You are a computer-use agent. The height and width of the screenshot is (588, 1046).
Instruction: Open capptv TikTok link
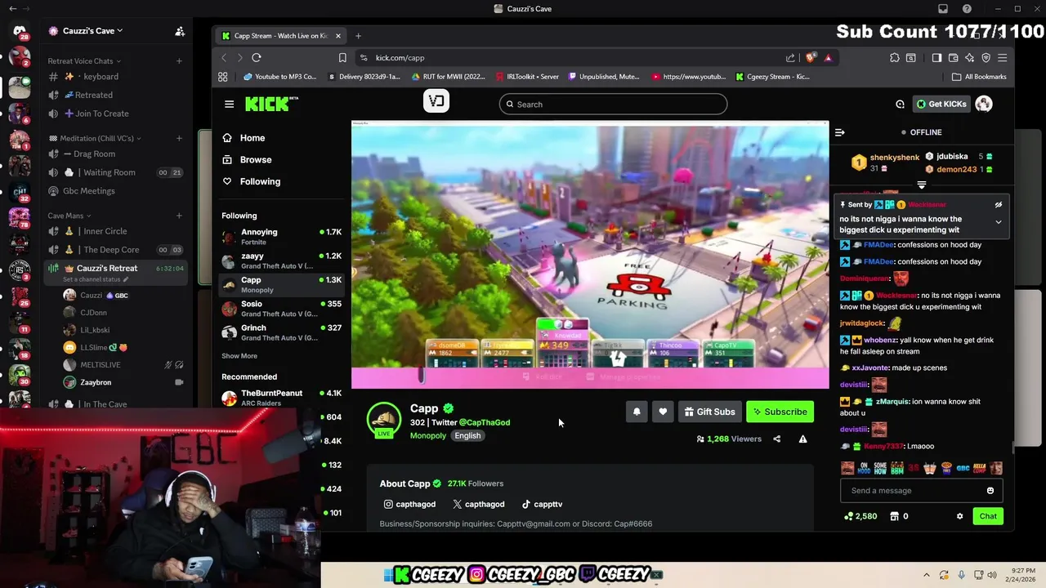pos(542,504)
